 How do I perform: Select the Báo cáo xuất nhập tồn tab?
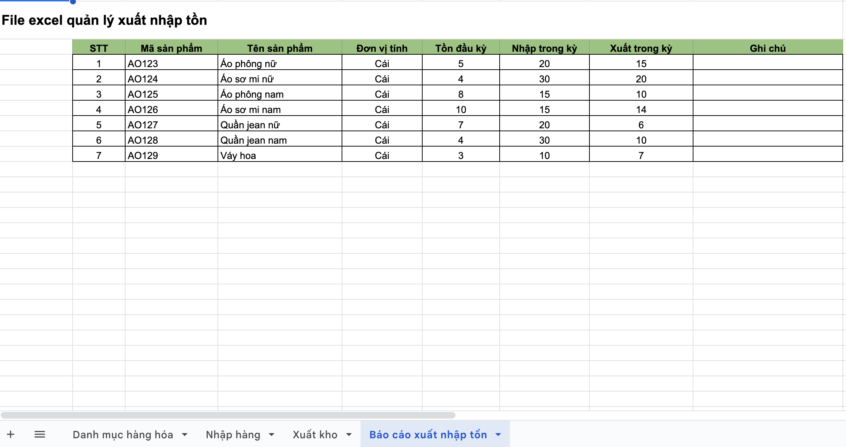pyautogui.click(x=428, y=435)
